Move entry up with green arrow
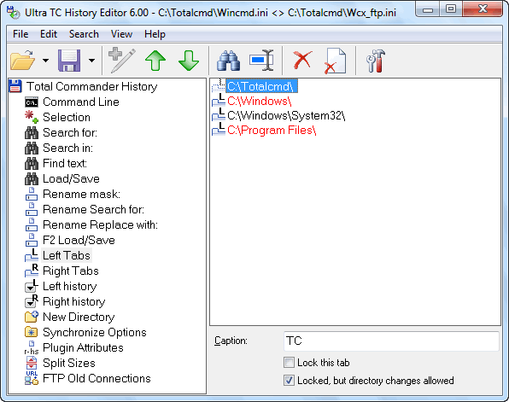This screenshot has height=402, width=509. point(155,61)
